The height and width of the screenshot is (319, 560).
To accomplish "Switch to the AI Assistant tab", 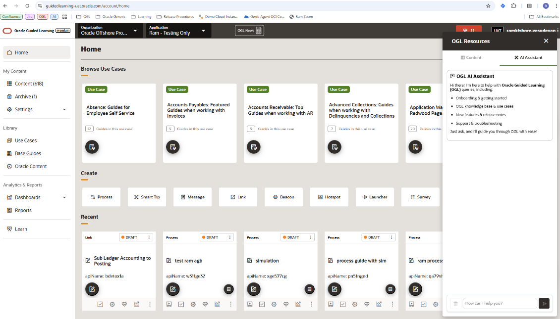I will (x=528, y=57).
